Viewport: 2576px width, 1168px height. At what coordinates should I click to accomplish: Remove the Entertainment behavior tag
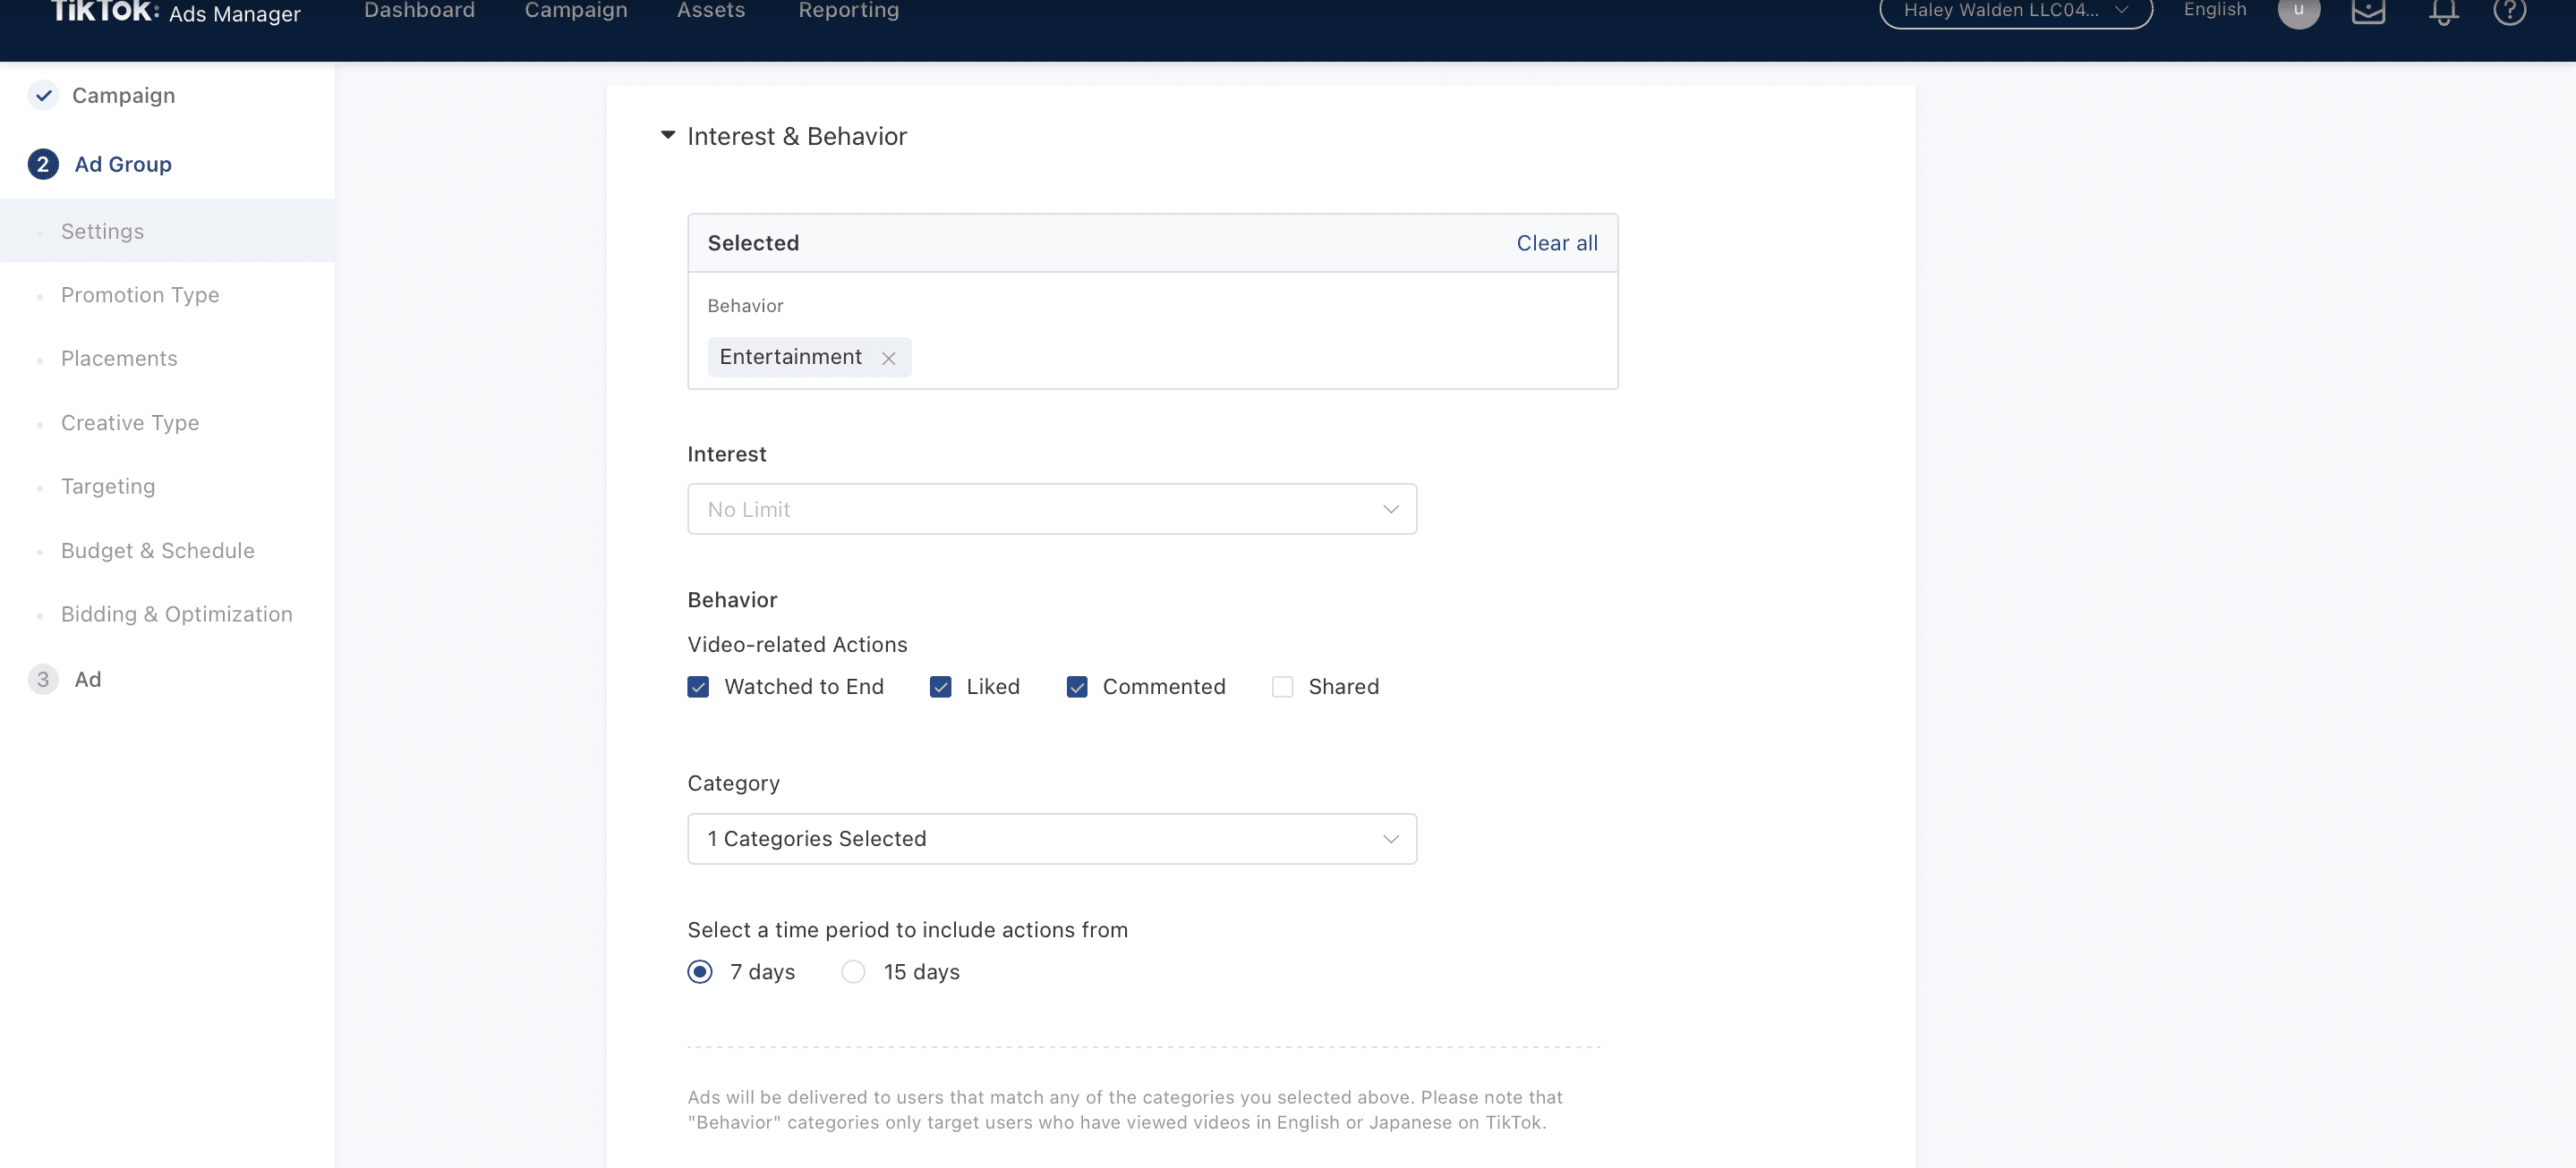click(888, 358)
